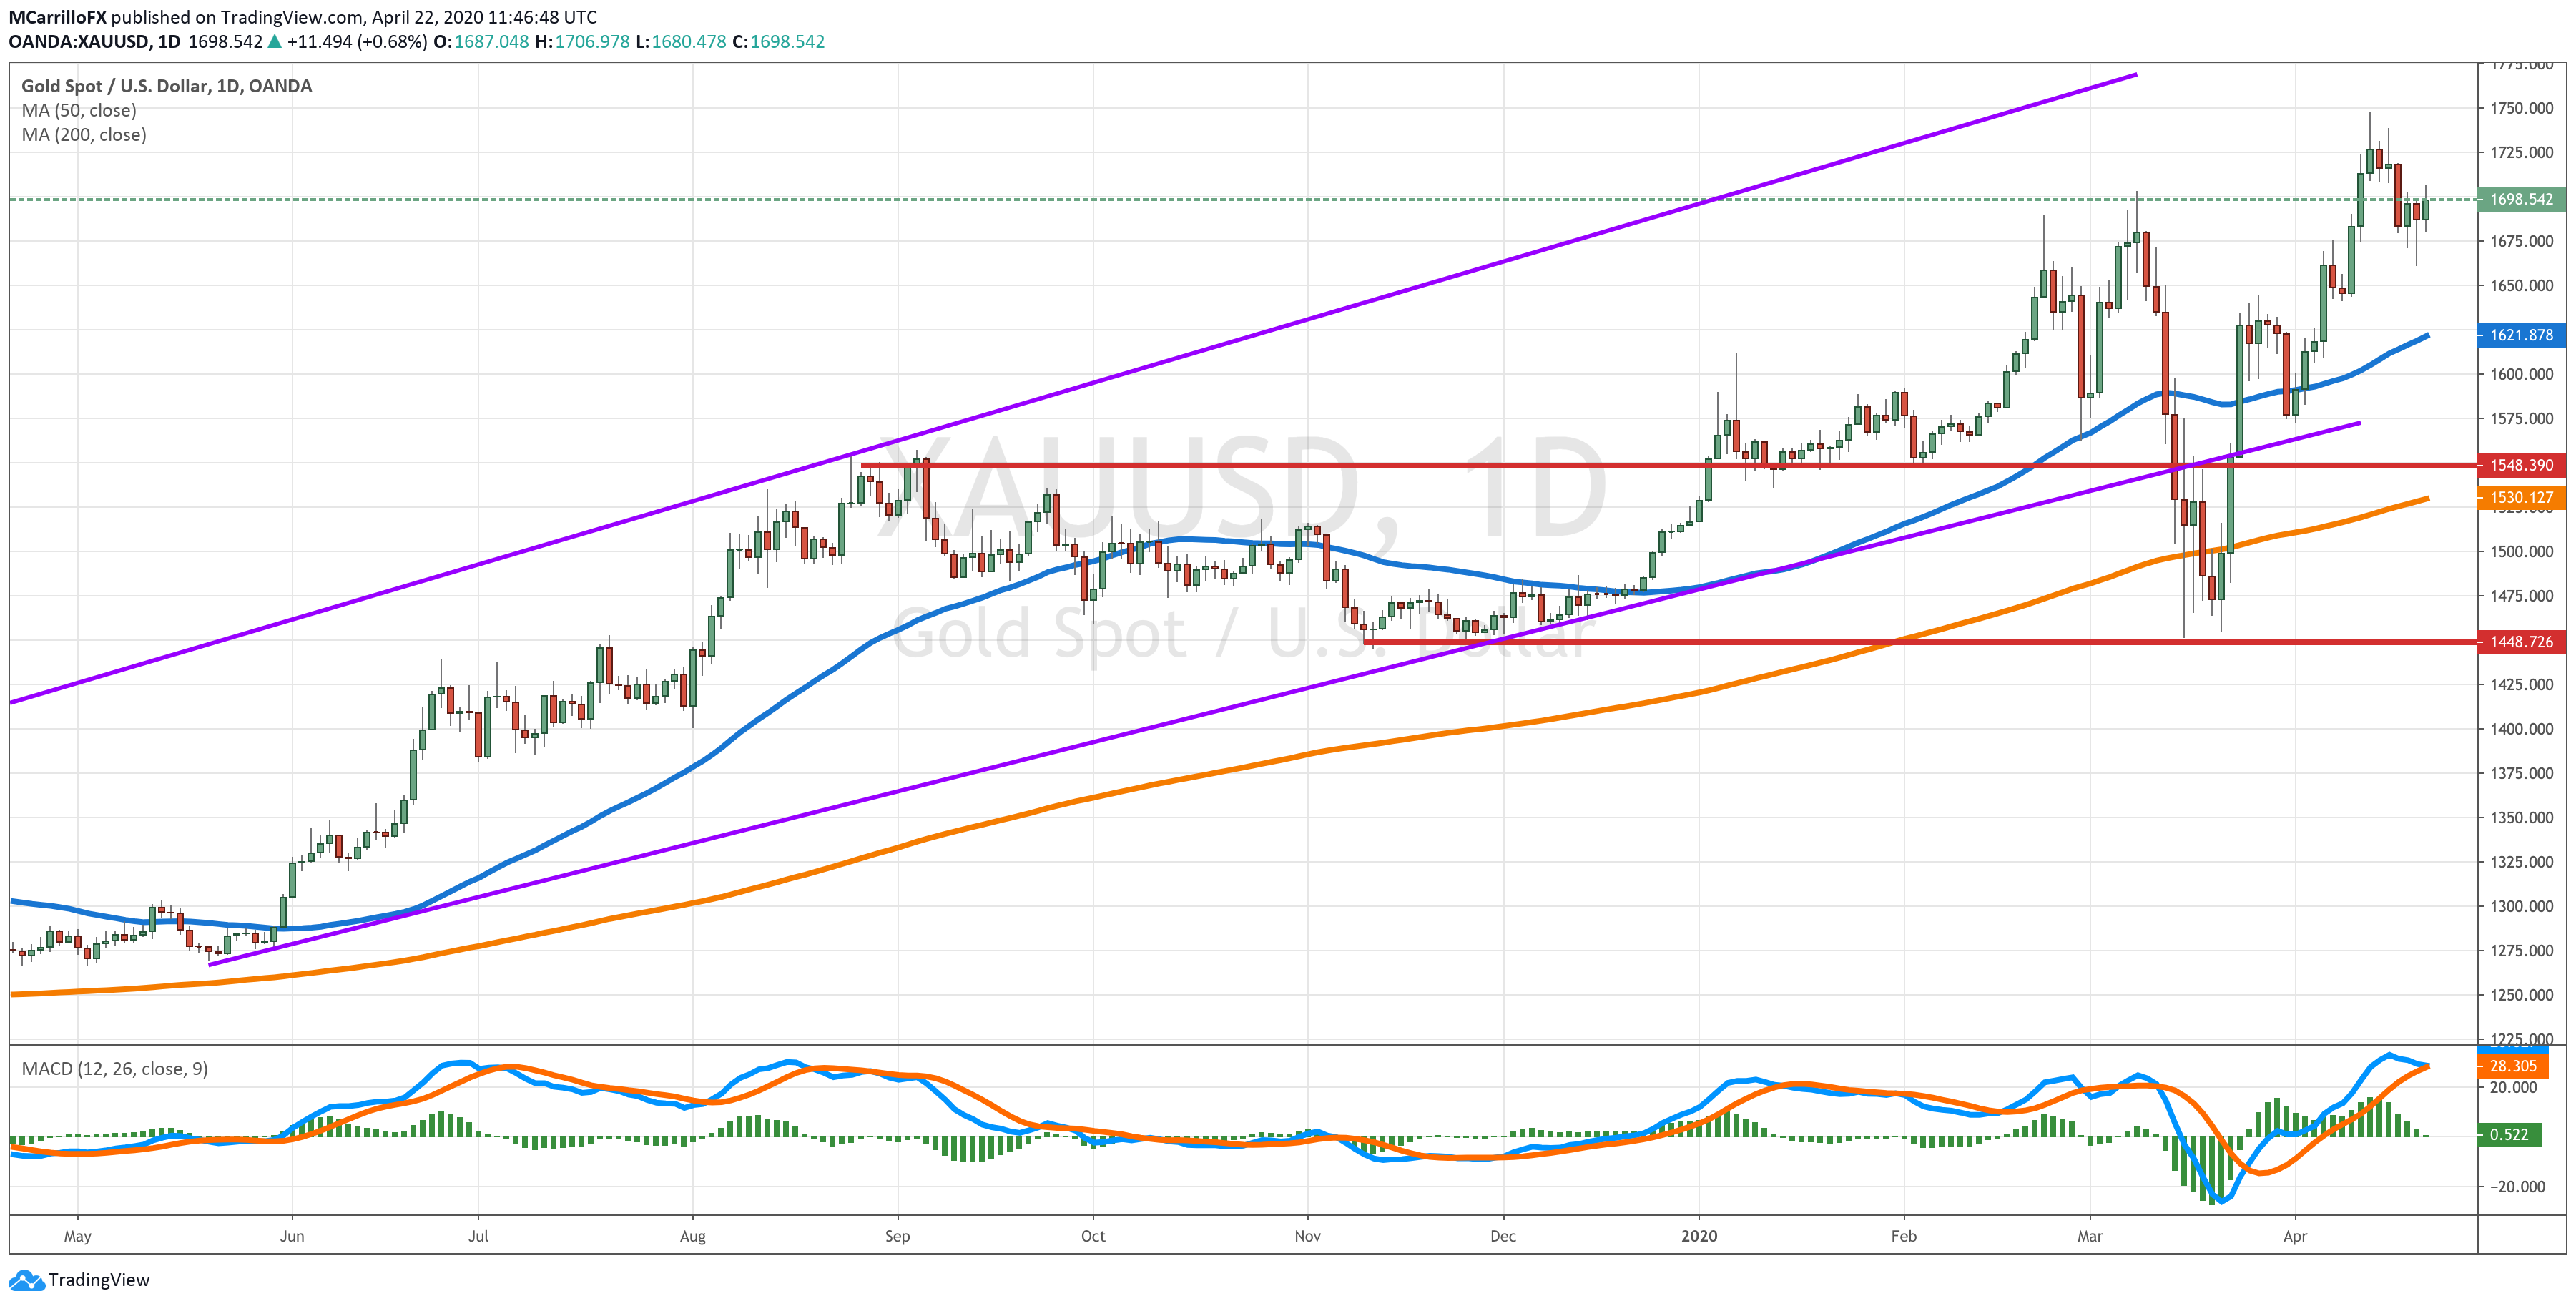Click the 1275.000 price axis label

tap(2521, 950)
